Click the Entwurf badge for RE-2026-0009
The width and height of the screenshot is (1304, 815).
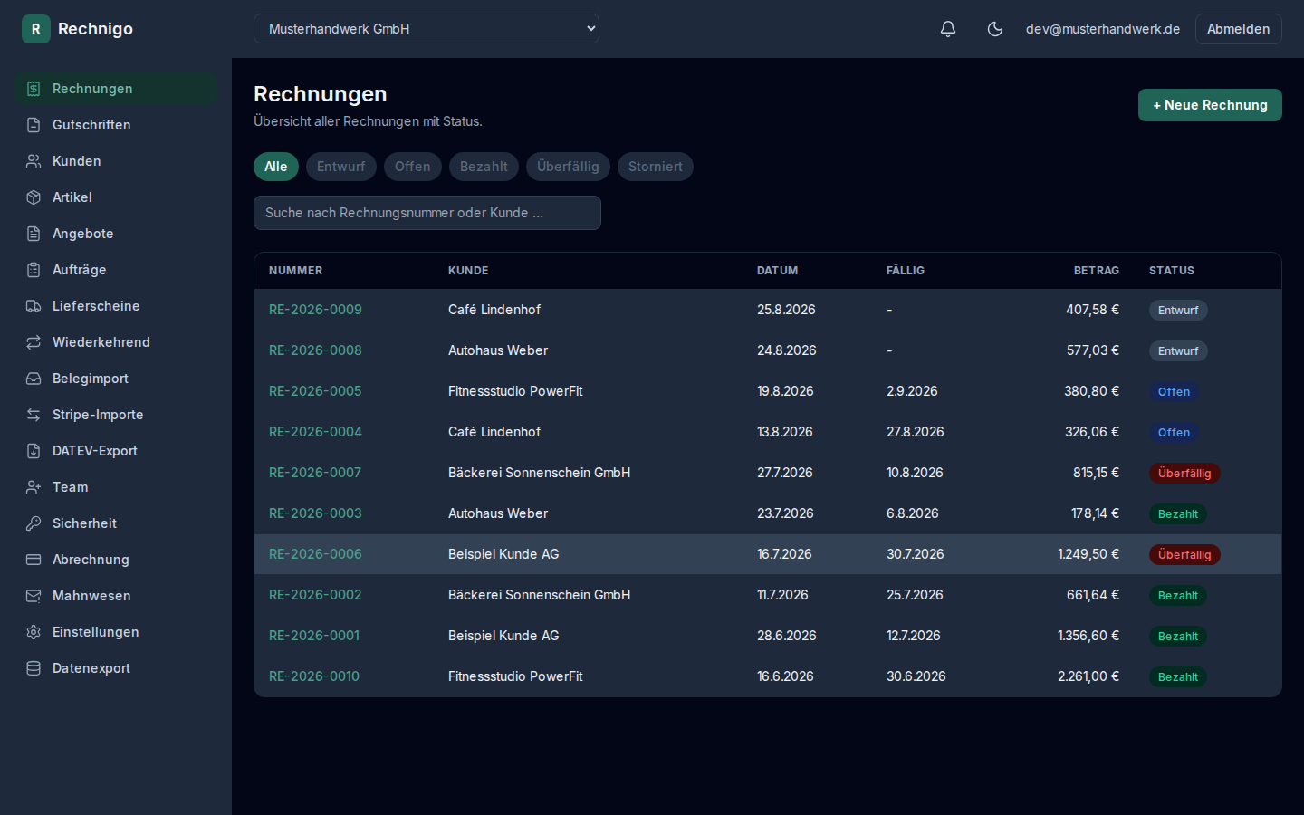(1178, 310)
